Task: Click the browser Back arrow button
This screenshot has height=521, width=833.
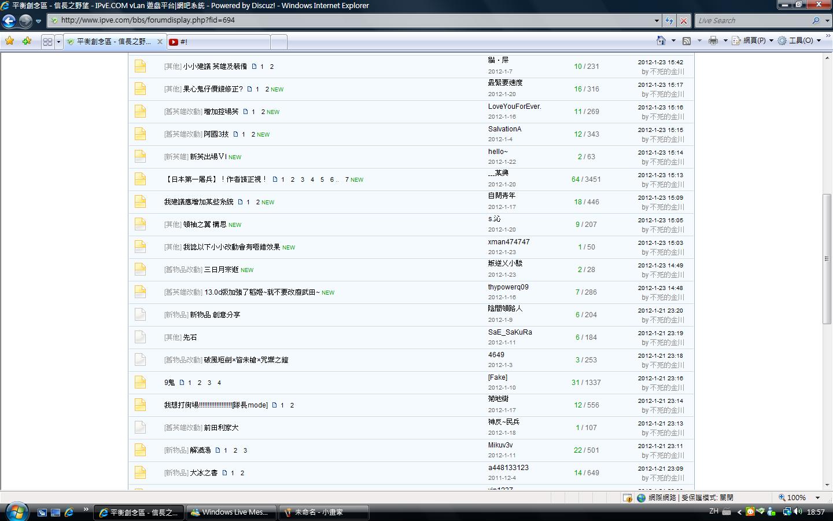Action: click(x=9, y=21)
